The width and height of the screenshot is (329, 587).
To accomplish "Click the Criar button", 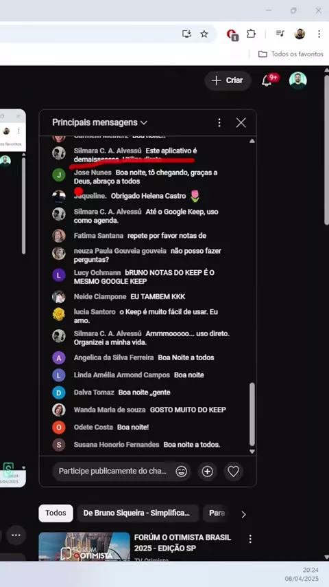I will (228, 80).
